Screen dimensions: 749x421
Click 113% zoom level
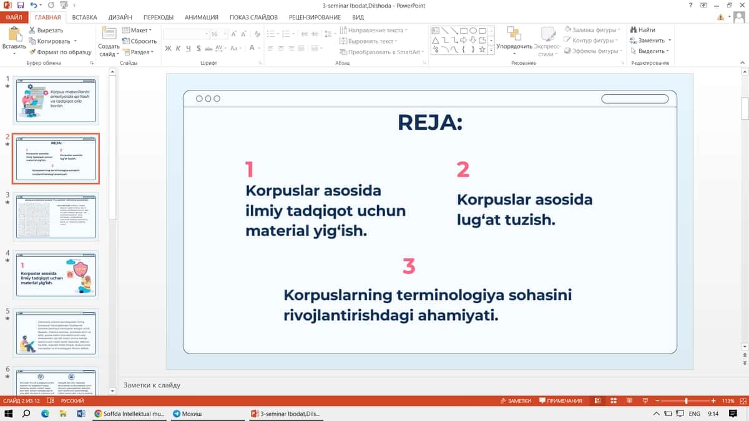point(728,400)
